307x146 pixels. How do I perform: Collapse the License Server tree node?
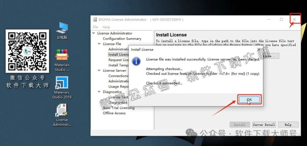coord(99,70)
